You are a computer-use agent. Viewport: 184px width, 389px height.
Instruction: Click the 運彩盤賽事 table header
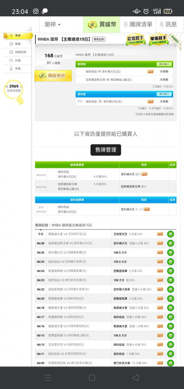tap(77, 200)
